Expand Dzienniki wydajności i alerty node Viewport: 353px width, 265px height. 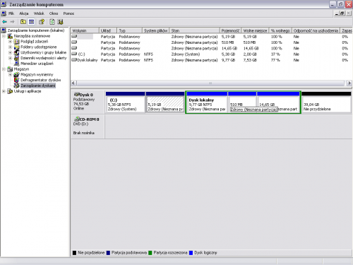pos(10,58)
